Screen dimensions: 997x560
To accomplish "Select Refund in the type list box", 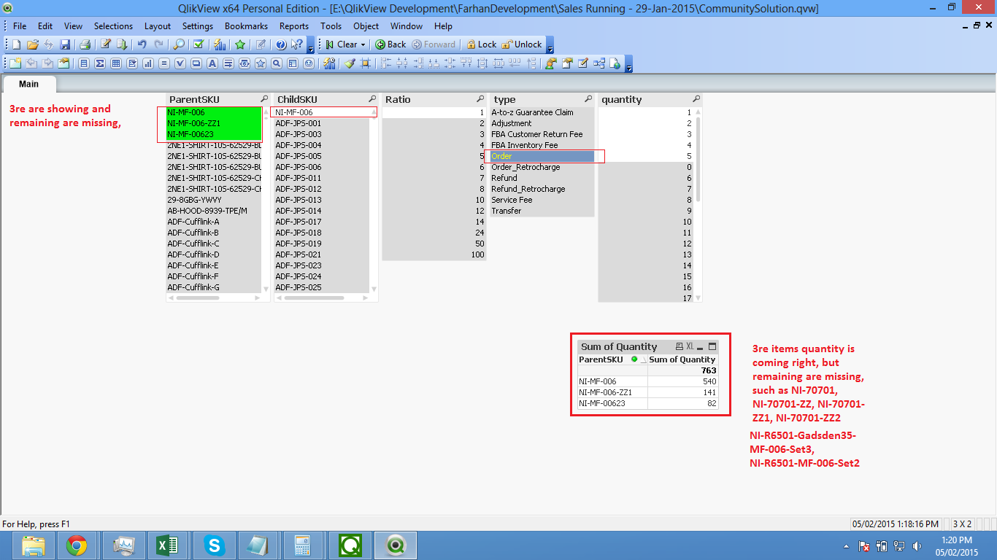I will [x=504, y=178].
